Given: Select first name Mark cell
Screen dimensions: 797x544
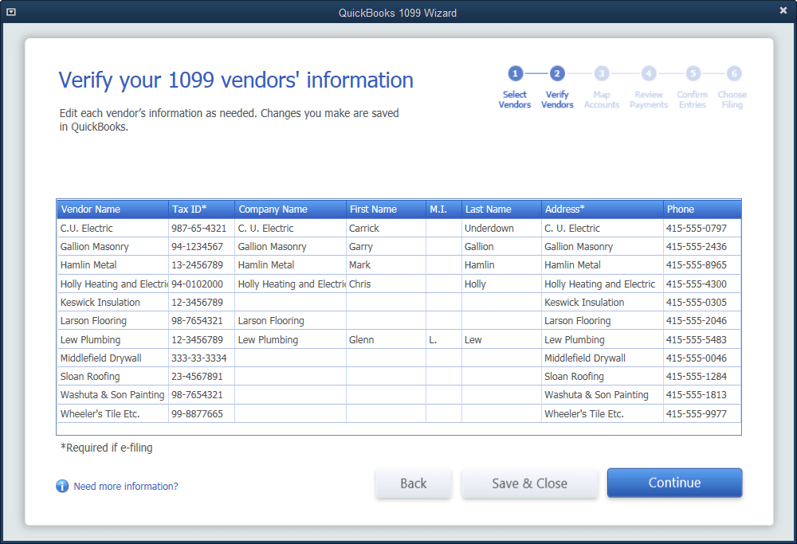Looking at the screenshot, I should [x=386, y=264].
